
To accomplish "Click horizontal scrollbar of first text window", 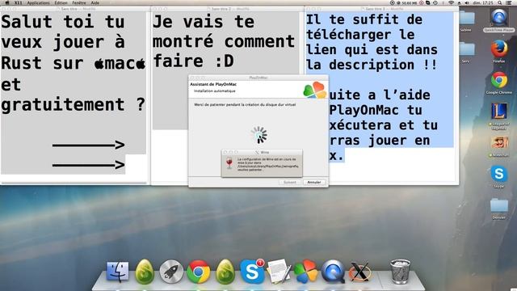I will tap(74, 183).
